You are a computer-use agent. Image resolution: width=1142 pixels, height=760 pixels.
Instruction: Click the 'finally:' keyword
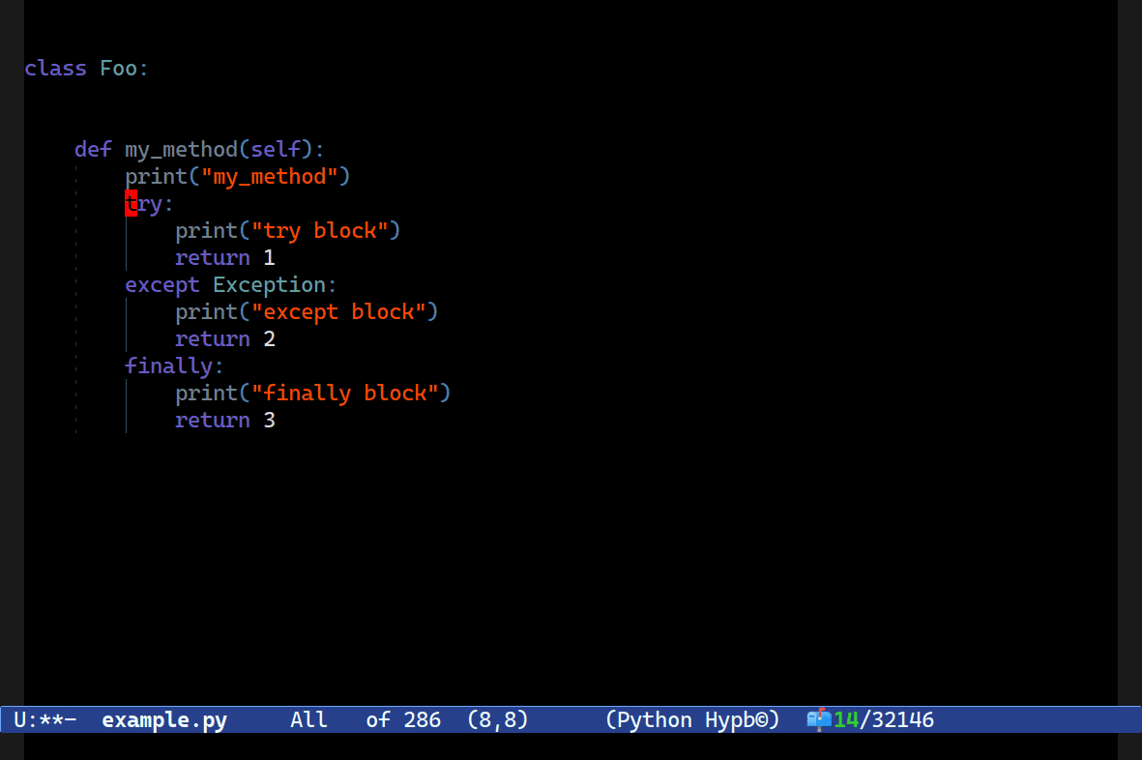tap(174, 366)
